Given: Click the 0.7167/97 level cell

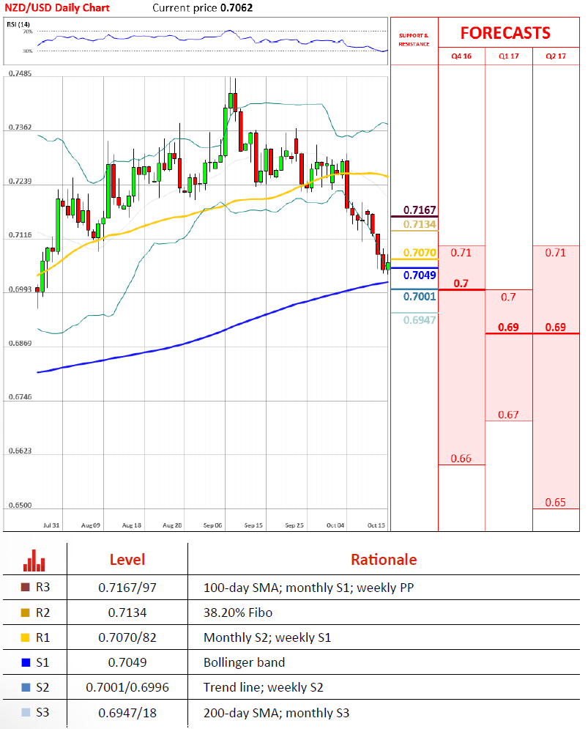Looking at the screenshot, I should [x=127, y=588].
